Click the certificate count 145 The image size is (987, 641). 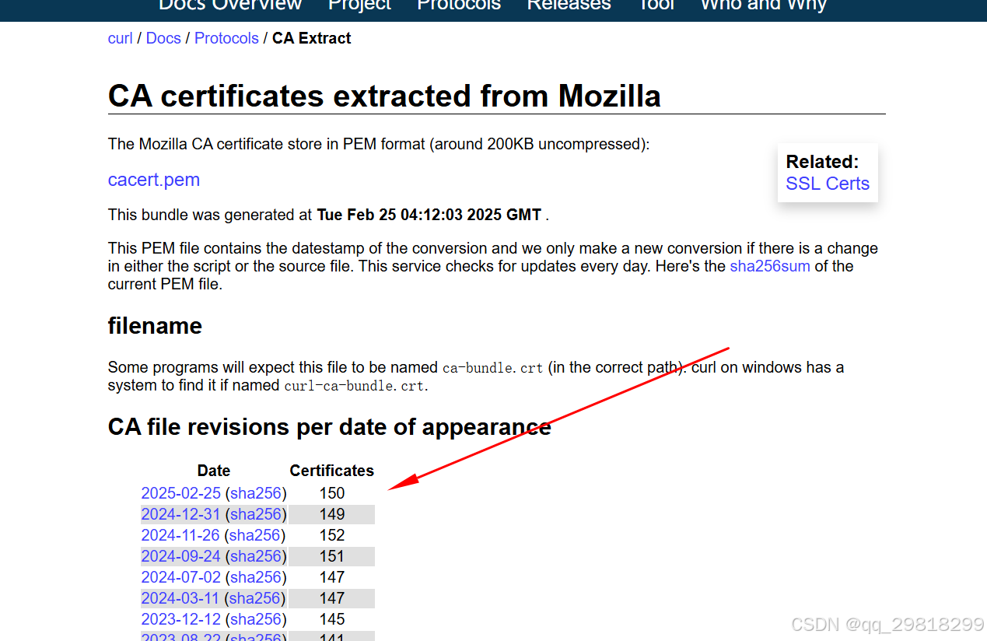(x=332, y=619)
